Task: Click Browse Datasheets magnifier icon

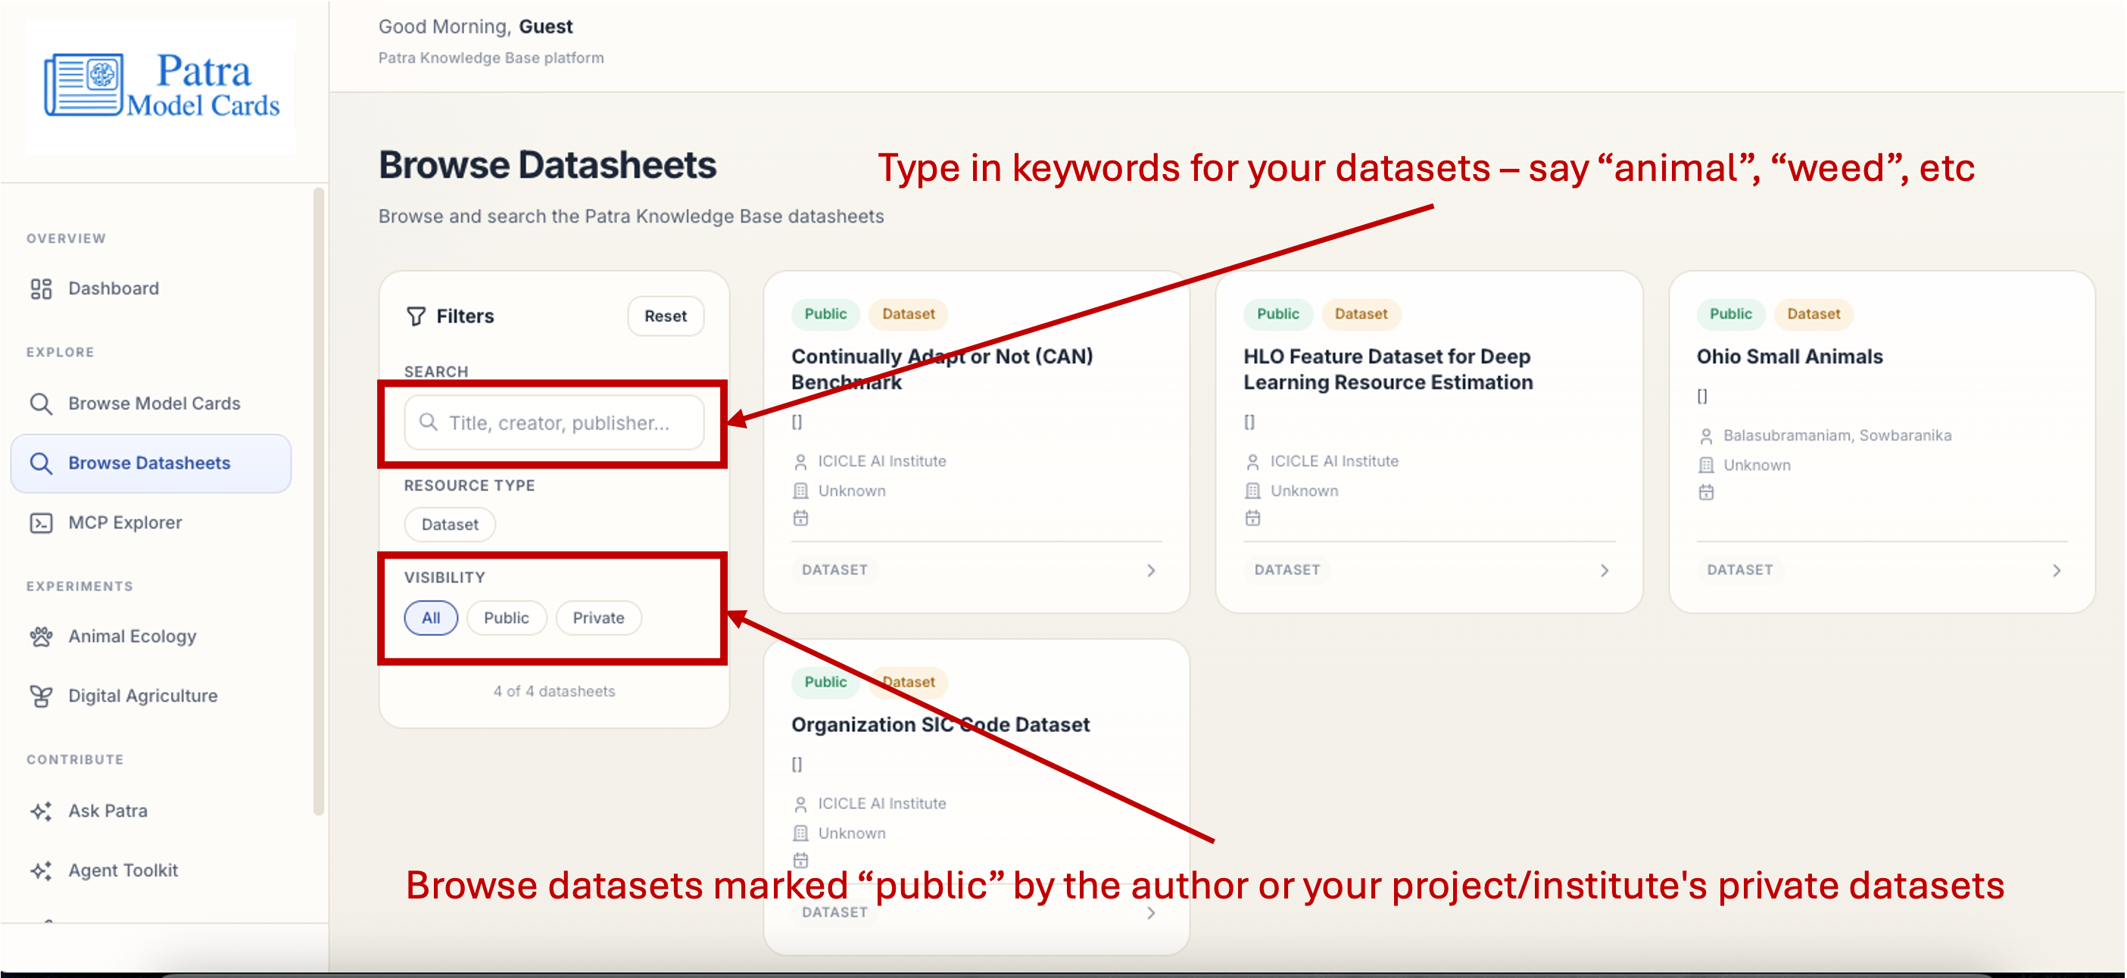Action: [x=42, y=463]
